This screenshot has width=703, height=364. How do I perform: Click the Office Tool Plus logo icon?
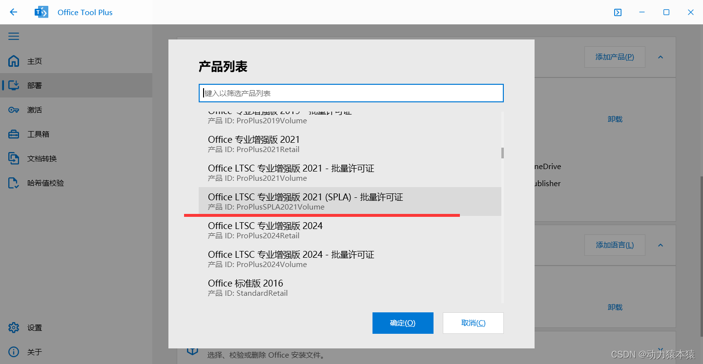coord(41,12)
